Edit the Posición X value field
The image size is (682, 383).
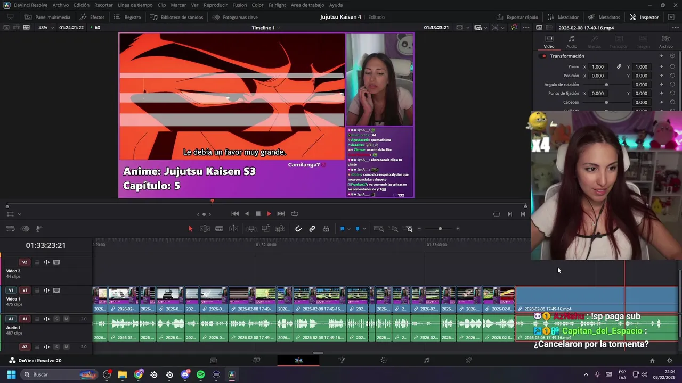tap(598, 76)
